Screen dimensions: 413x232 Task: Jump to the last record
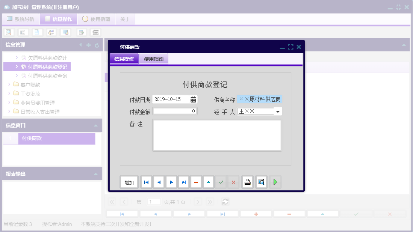(x=183, y=182)
